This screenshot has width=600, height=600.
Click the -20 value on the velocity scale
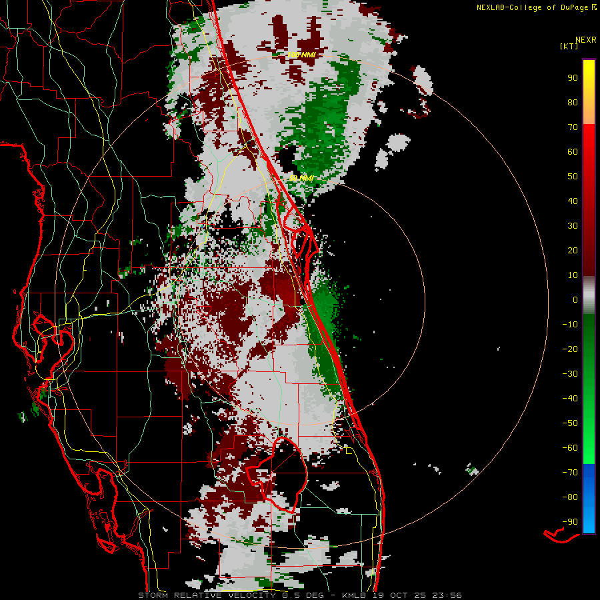pos(570,349)
